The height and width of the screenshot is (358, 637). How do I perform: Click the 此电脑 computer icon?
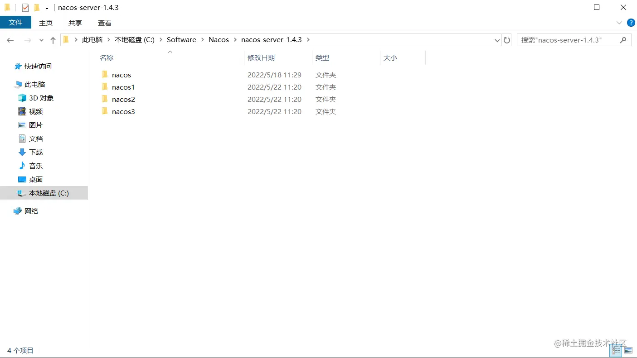click(x=19, y=85)
